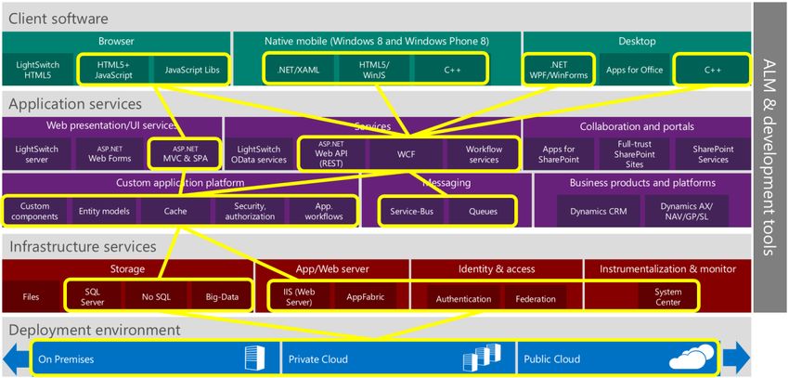Click Instrumentalization & monitor header
This screenshot has height=378, width=789.
(x=667, y=269)
